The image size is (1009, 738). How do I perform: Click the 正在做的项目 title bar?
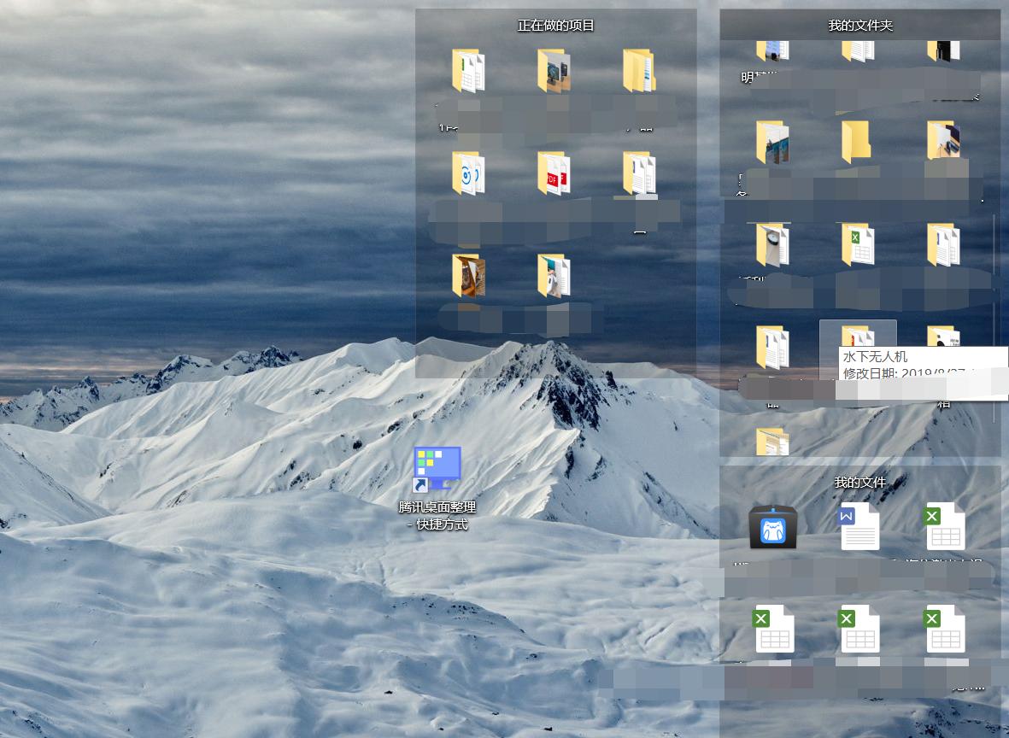click(x=554, y=26)
